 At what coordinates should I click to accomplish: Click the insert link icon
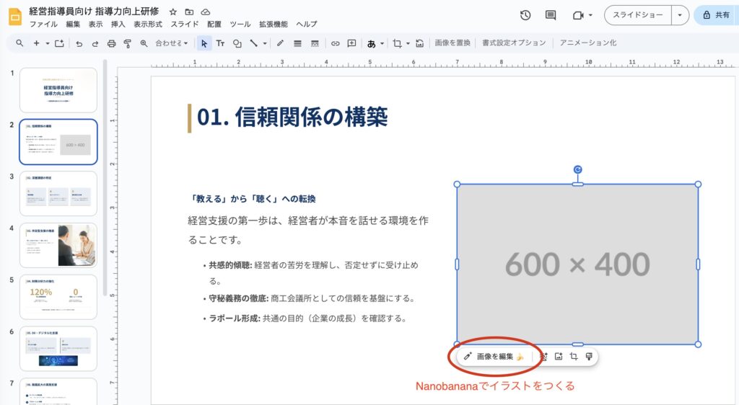pyautogui.click(x=335, y=43)
